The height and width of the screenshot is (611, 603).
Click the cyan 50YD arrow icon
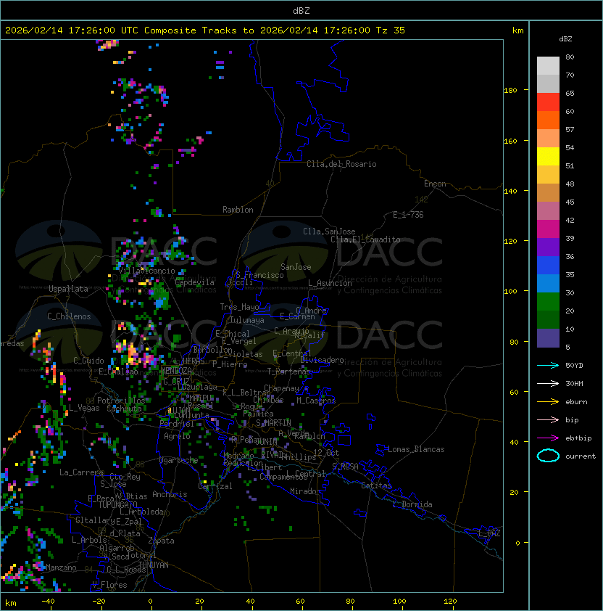(x=548, y=365)
